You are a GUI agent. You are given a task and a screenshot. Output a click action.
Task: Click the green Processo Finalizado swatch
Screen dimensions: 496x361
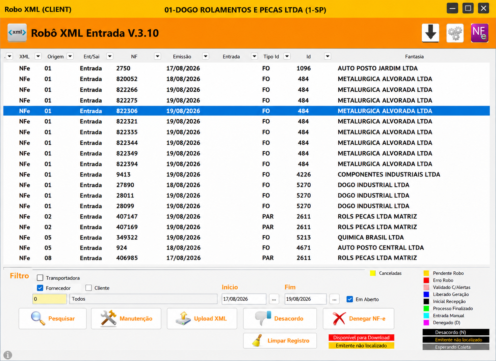(426, 308)
